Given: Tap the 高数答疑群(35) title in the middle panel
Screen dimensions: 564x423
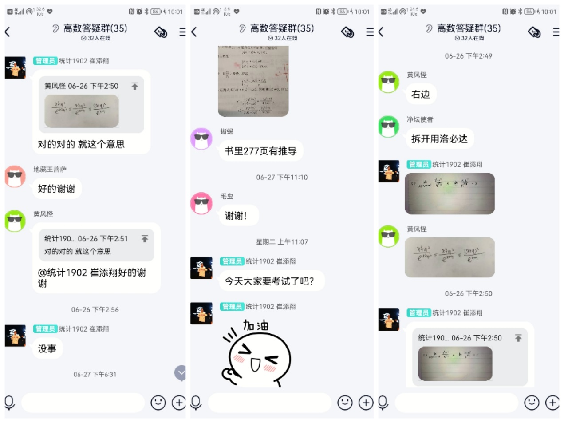Looking at the screenshot, I should 282,28.
